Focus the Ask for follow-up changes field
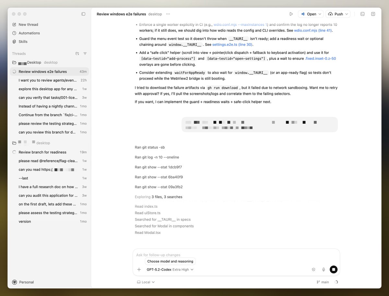Screen dimensions: 389x296 [x=236, y=255]
